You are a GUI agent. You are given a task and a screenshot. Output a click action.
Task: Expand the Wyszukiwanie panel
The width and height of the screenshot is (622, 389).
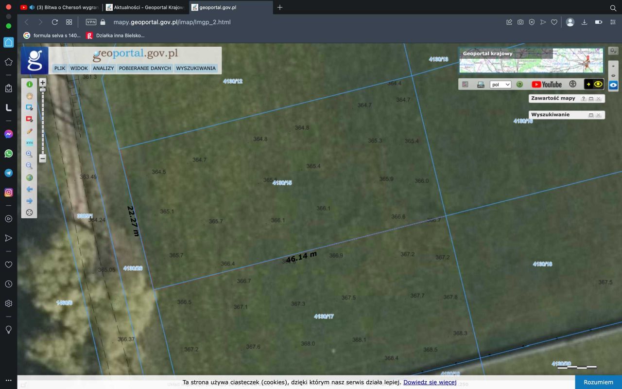pos(591,115)
